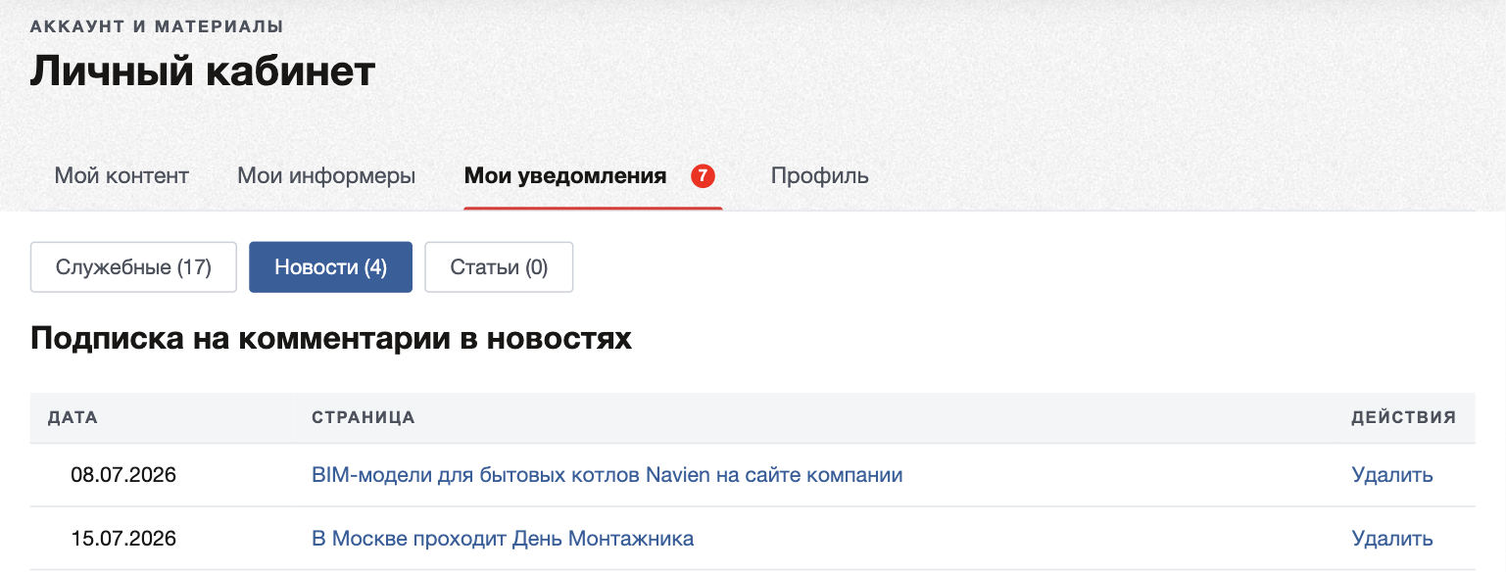Click the ДАТА column header
Image resolution: width=1506 pixels, height=572 pixels.
[x=73, y=417]
